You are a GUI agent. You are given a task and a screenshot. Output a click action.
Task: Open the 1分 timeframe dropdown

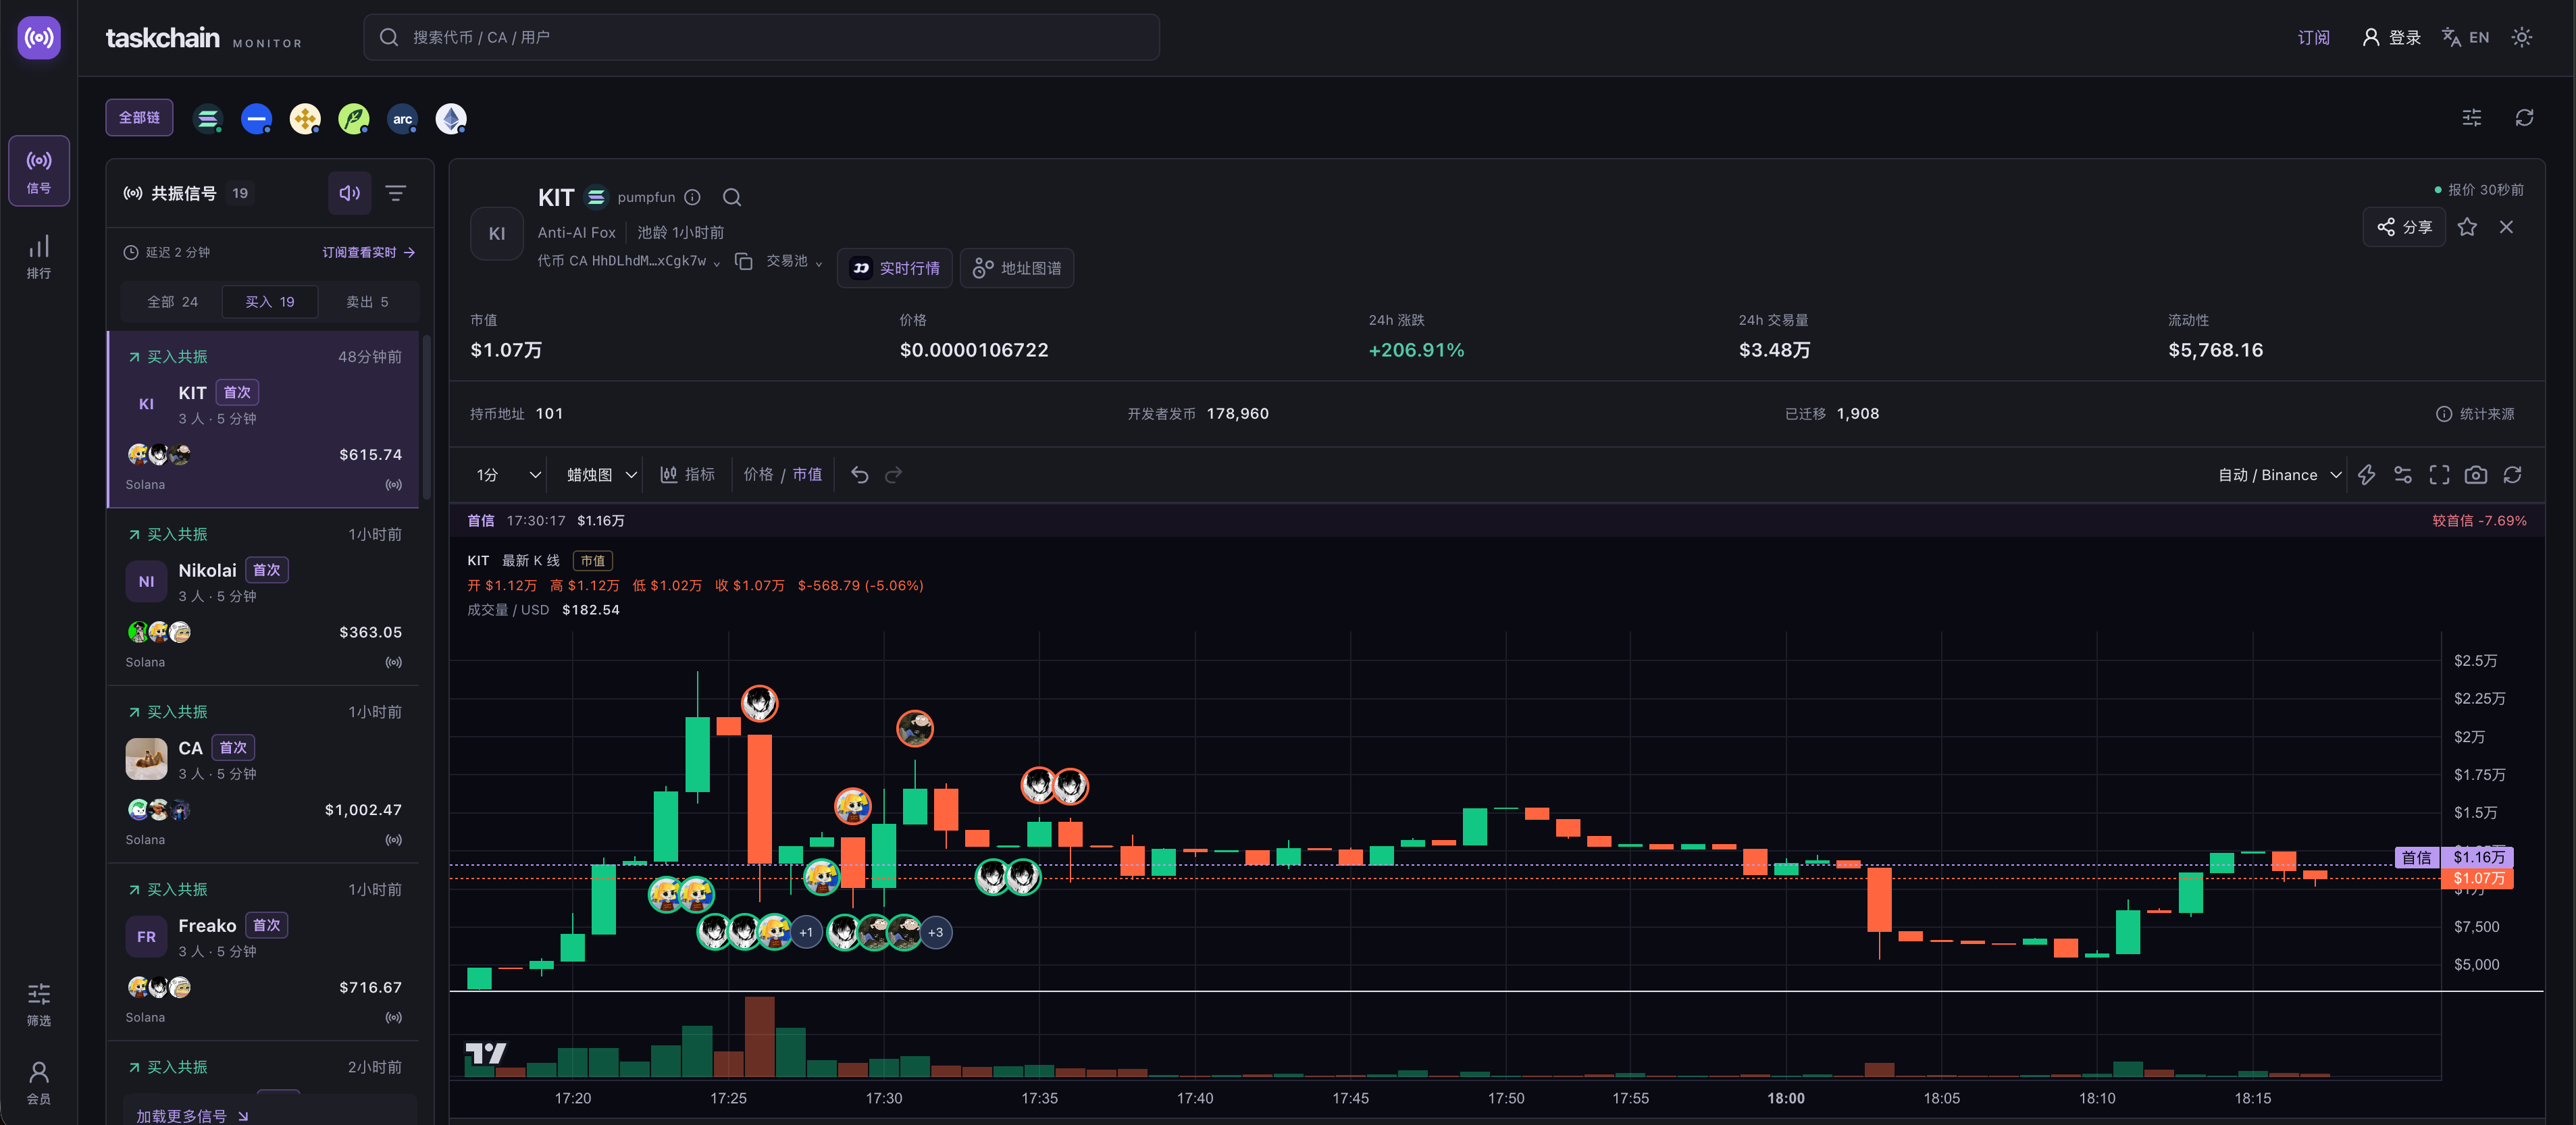509,475
